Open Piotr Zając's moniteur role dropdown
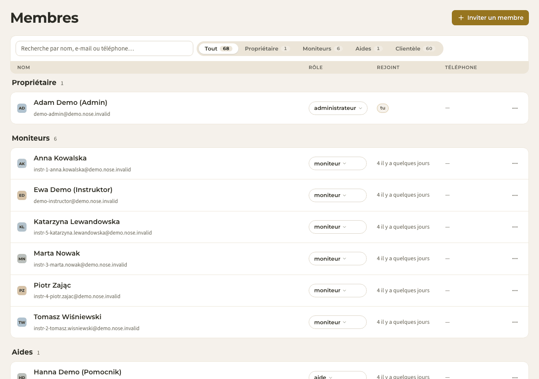The image size is (539, 379). [x=338, y=291]
